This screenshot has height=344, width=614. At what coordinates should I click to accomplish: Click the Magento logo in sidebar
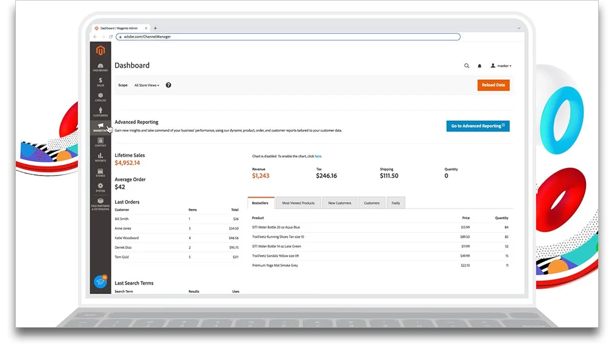(x=100, y=50)
